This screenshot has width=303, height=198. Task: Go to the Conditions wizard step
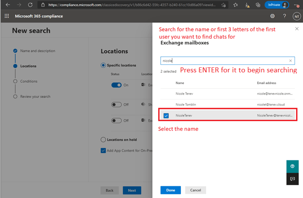(29, 81)
